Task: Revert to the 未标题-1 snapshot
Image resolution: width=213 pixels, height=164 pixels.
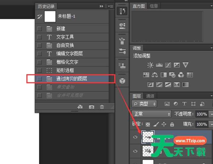Action: (72, 16)
